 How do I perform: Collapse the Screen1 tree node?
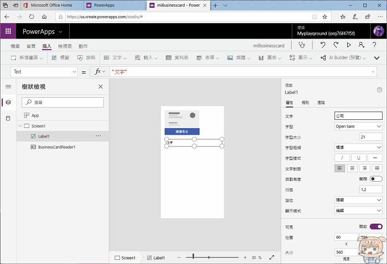coord(20,126)
